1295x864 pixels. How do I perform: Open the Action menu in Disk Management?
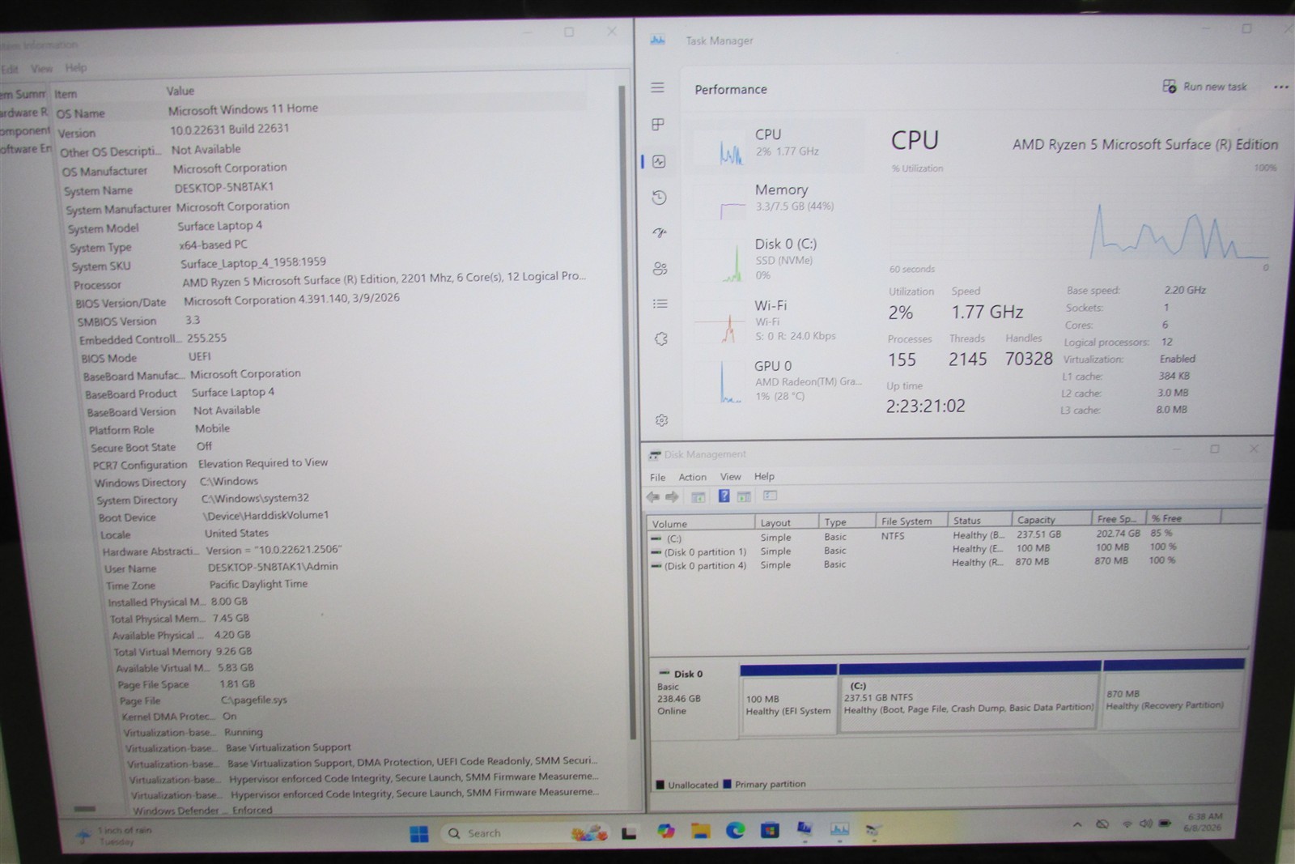tap(692, 477)
